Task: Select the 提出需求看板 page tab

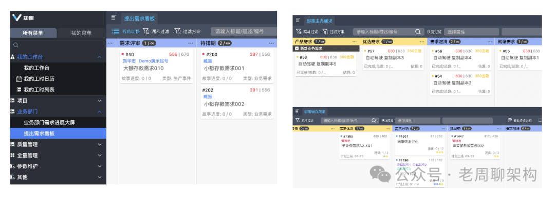Action: point(139,19)
